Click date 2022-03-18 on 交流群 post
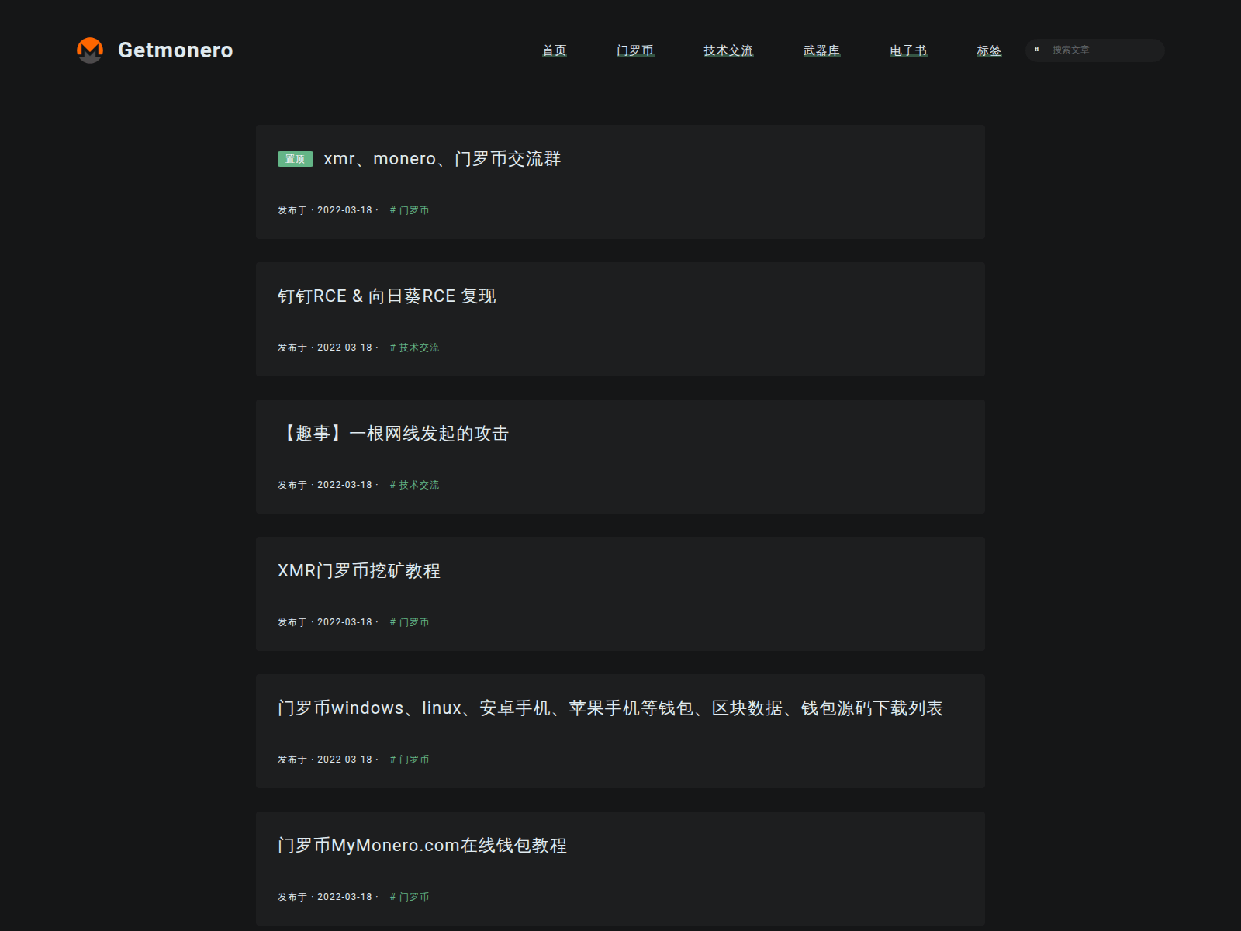The width and height of the screenshot is (1241, 931). pyautogui.click(x=344, y=210)
